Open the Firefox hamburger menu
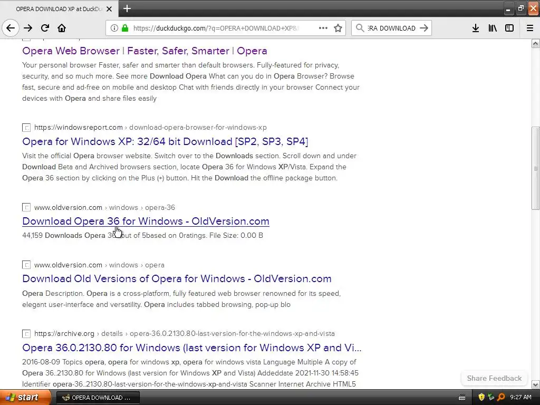The image size is (540, 405). point(529,28)
